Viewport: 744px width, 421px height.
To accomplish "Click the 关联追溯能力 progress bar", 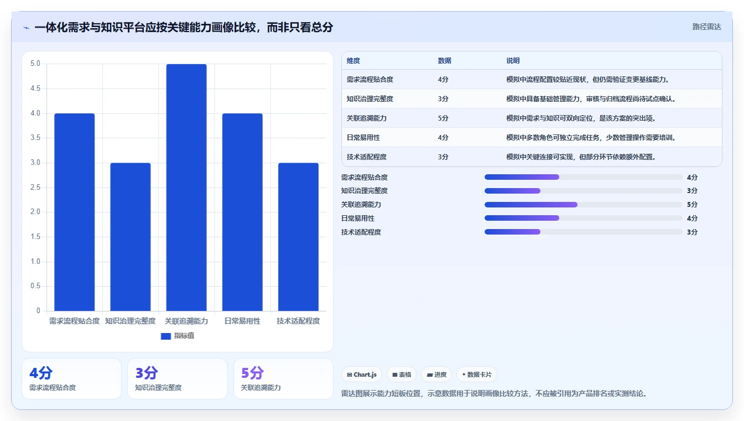I will [x=583, y=205].
